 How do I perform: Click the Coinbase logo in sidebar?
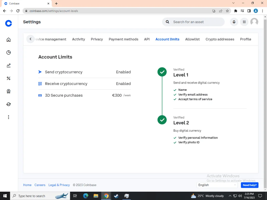point(9,23)
